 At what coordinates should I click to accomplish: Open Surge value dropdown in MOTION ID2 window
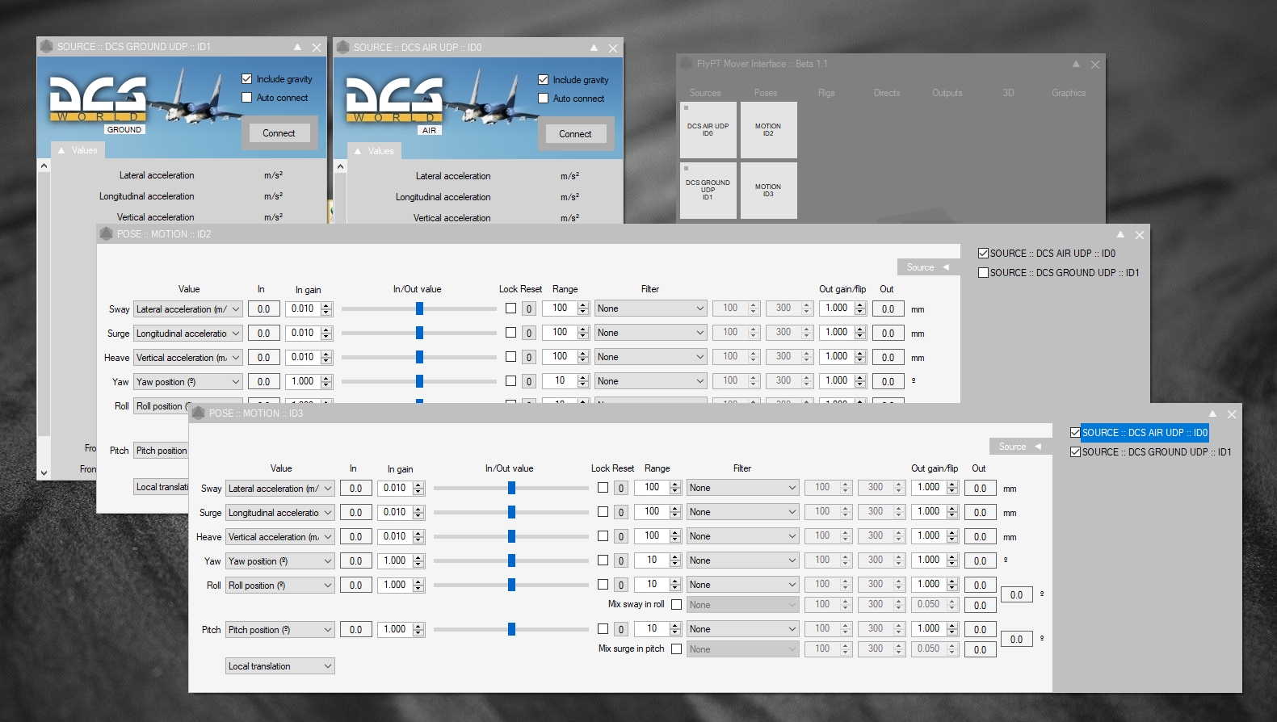tap(188, 334)
